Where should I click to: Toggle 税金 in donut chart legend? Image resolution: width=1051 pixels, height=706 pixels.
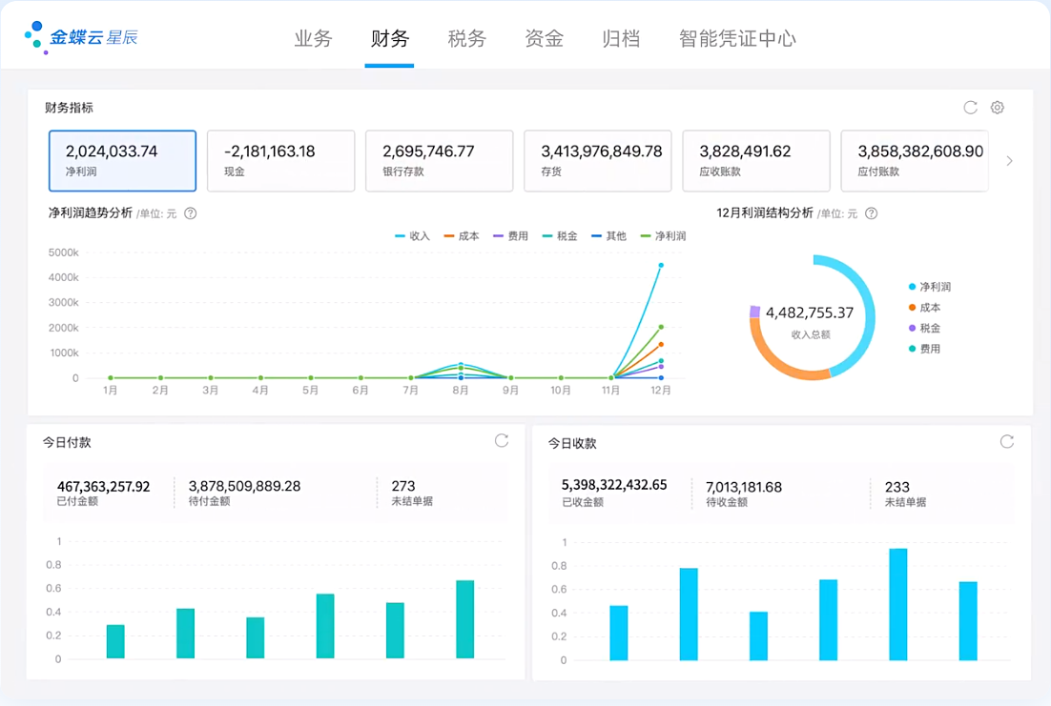click(x=924, y=328)
